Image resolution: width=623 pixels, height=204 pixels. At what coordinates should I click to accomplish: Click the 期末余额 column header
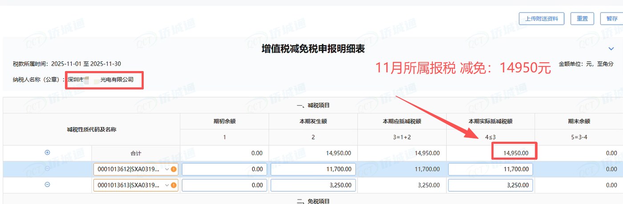(579, 121)
